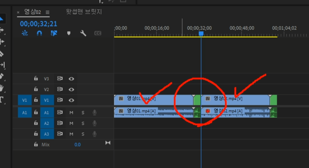Add a marker with shield icon

coord(69,33)
